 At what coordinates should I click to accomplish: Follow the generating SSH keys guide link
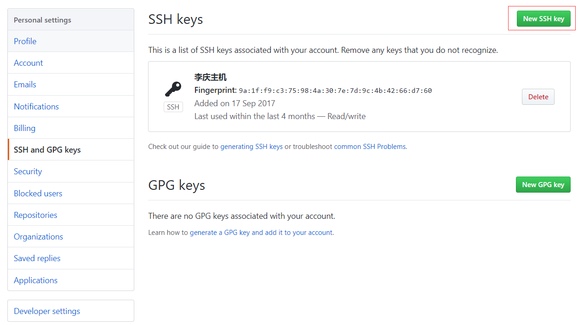[252, 147]
